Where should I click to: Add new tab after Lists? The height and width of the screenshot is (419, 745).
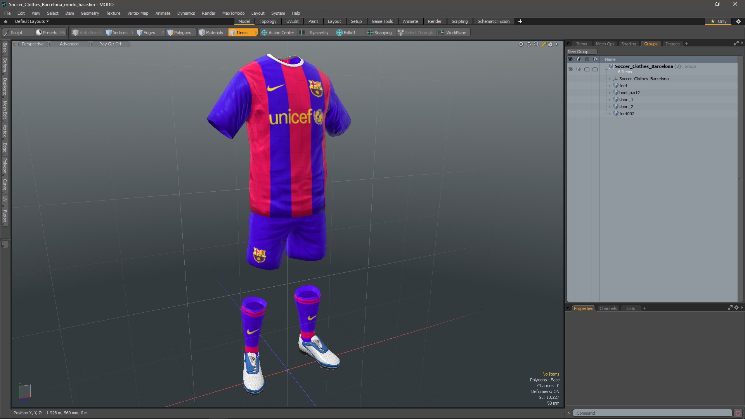(x=645, y=308)
